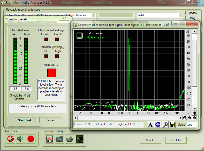Click the 'Should be -1 dB (approx.)' text
Viewport: 204px width, 151px height.
(x=20, y=97)
